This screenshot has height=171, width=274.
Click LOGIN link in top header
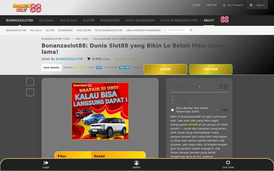pos(196,5)
